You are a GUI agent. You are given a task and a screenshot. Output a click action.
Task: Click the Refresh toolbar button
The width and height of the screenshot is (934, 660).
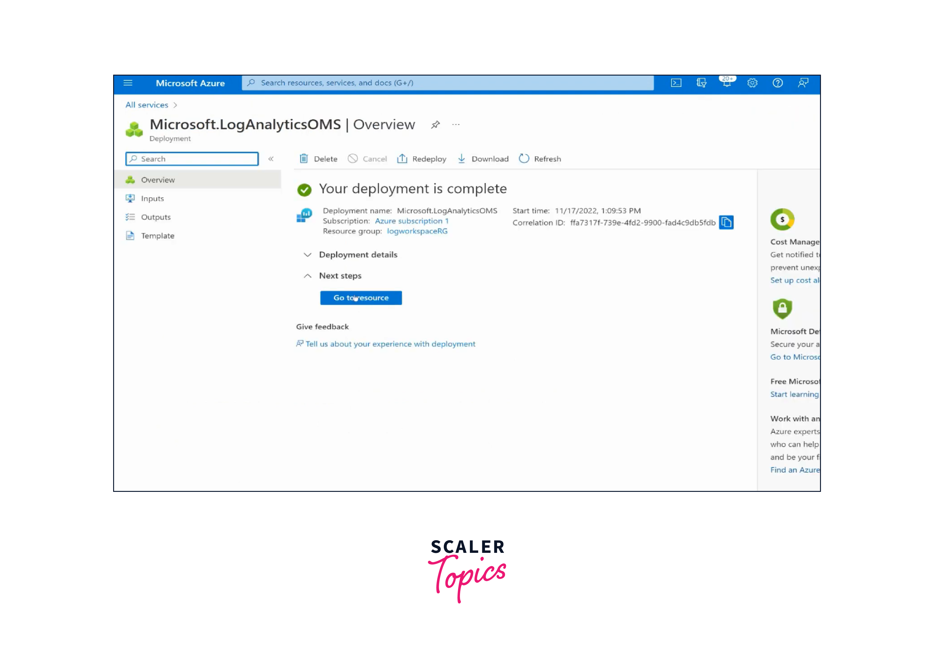540,159
